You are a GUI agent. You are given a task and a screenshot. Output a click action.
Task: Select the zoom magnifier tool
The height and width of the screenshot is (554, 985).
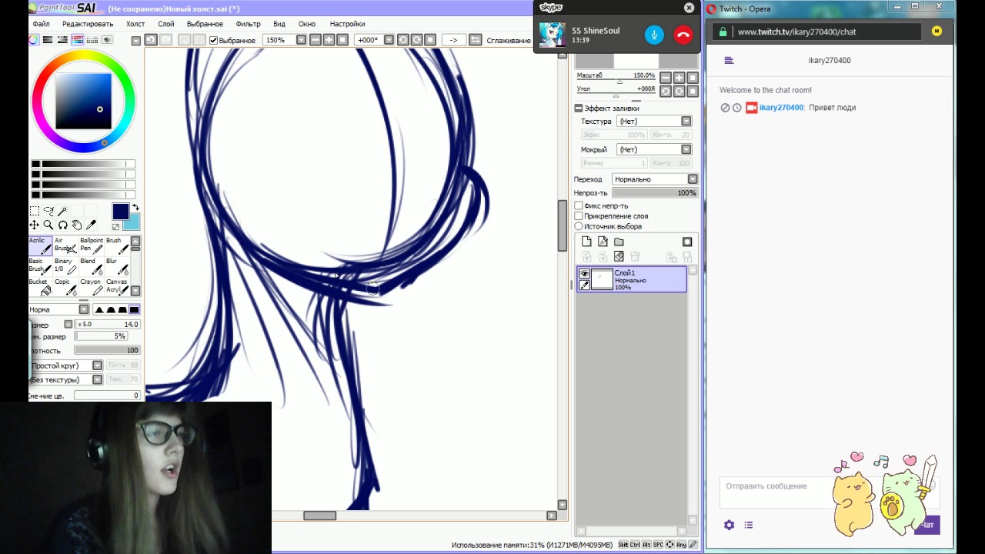(48, 225)
